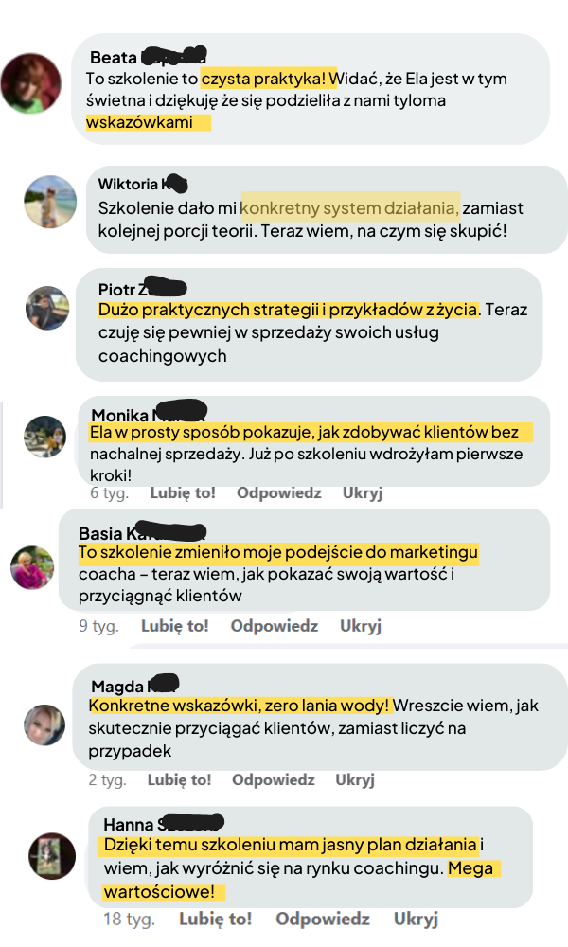Click Magda's profile picture
568x947 pixels.
(x=44, y=724)
